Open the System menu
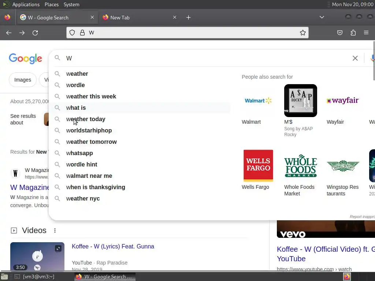This screenshot has height=281, width=375. tap(71, 4)
